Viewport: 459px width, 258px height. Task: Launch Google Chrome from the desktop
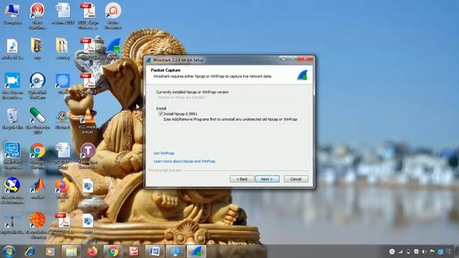tap(37, 156)
